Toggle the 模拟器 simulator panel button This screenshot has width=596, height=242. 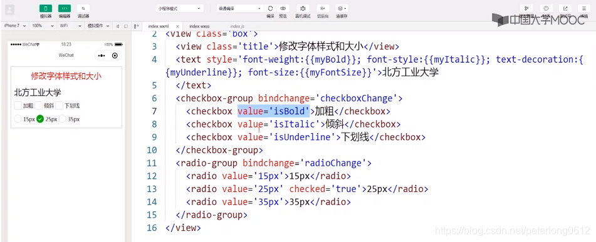pos(46,8)
